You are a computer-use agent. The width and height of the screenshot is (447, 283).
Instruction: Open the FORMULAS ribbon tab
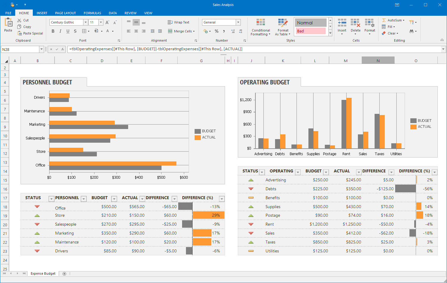point(92,13)
